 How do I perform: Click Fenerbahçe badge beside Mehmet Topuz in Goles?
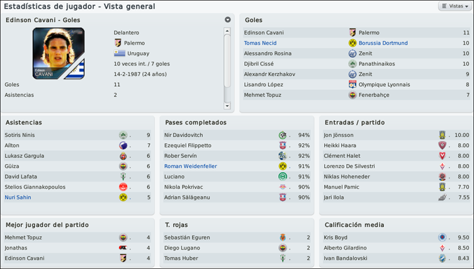click(x=353, y=95)
